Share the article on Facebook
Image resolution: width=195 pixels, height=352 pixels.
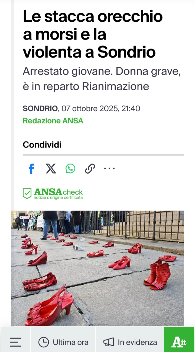pos(31,169)
